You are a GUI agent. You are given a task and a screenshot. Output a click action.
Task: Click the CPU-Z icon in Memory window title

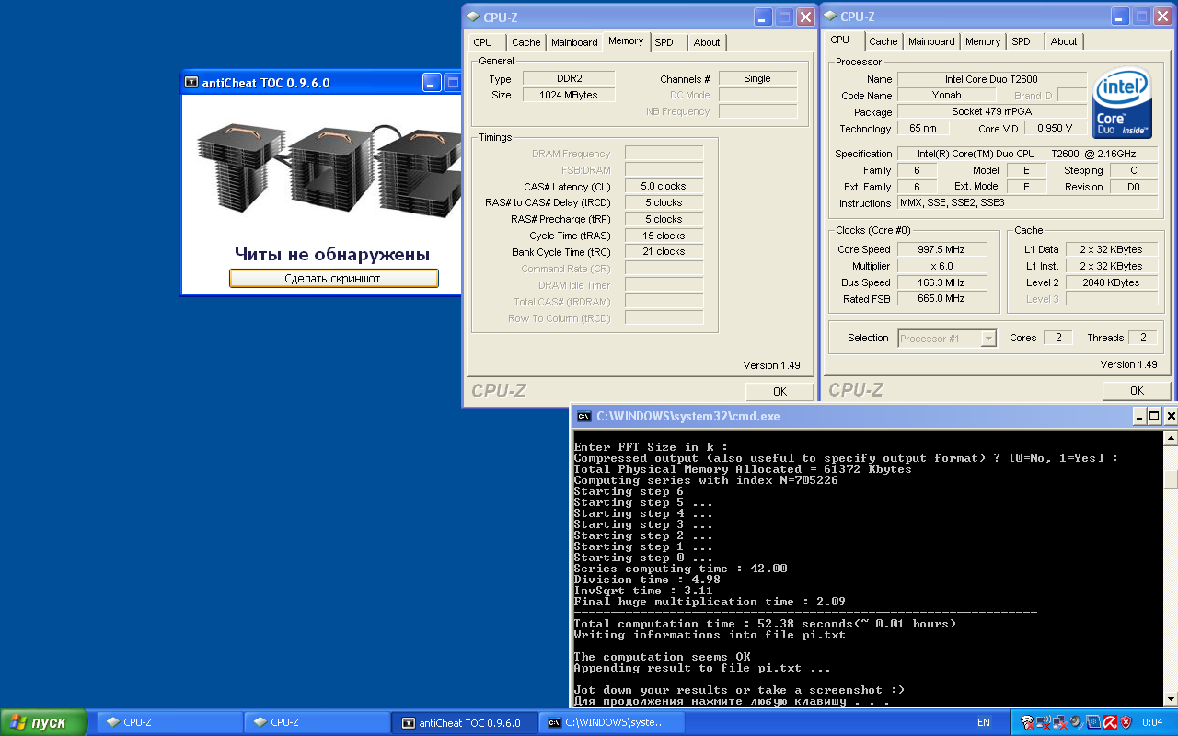[x=473, y=17]
